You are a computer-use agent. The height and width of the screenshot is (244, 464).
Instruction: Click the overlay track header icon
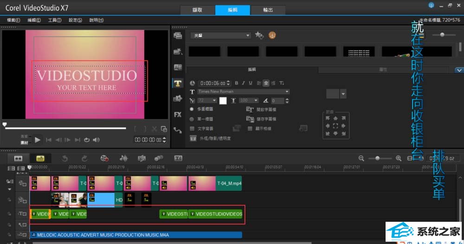click(x=22, y=200)
